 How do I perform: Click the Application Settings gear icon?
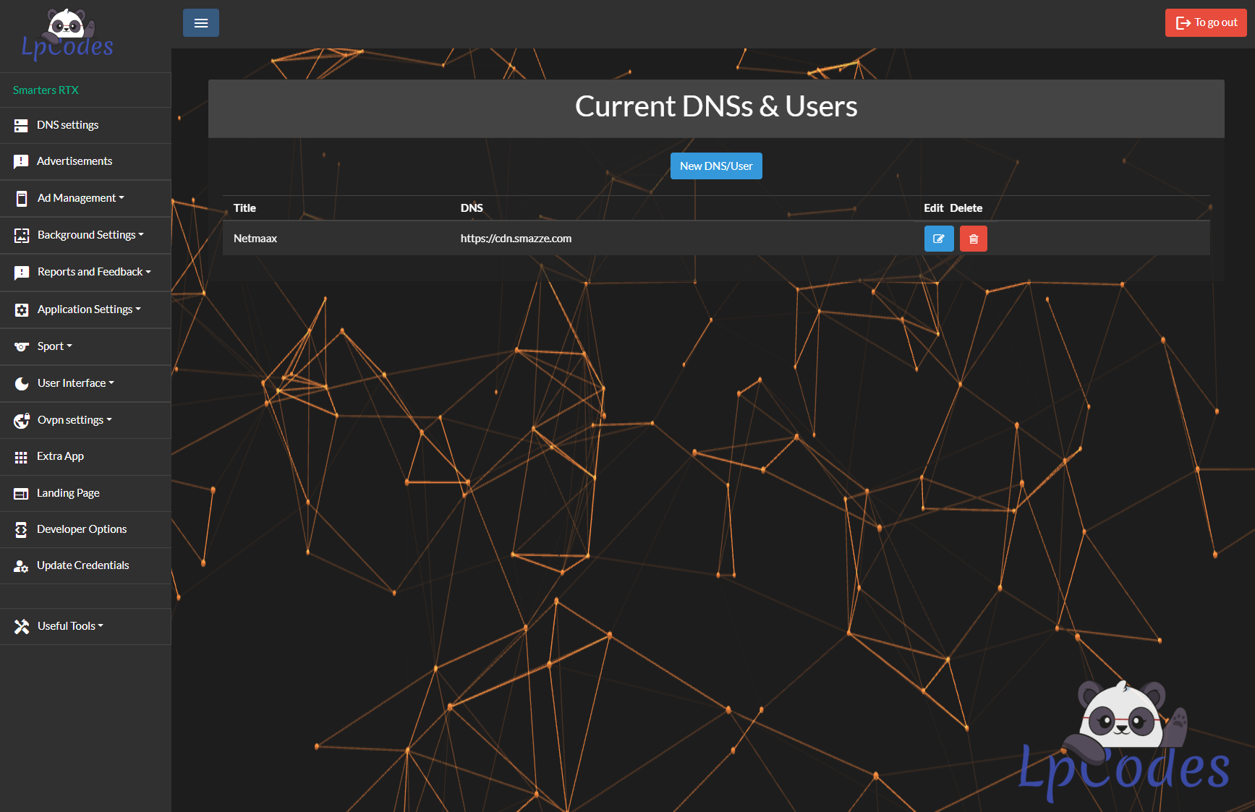pyautogui.click(x=22, y=310)
